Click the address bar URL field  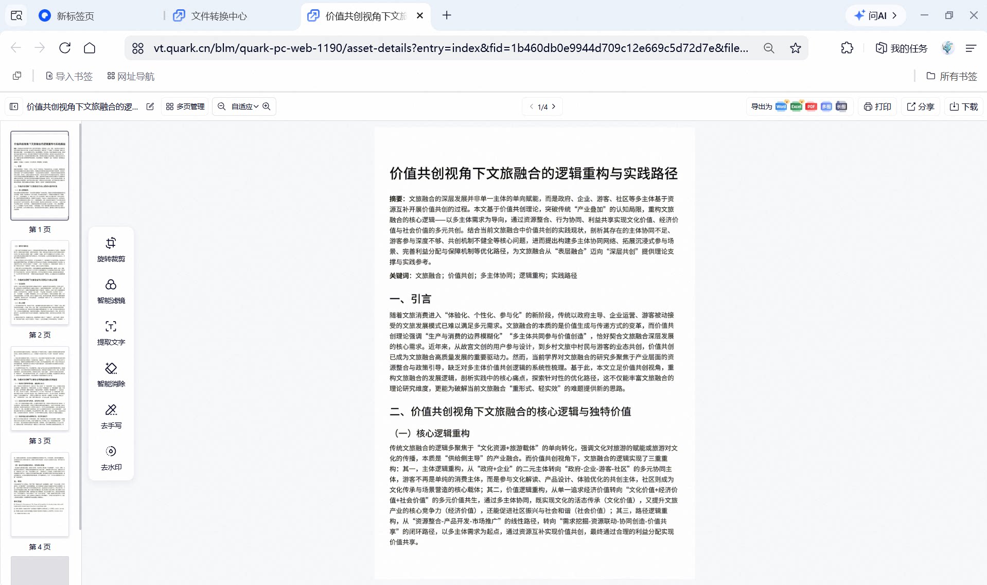[451, 48]
